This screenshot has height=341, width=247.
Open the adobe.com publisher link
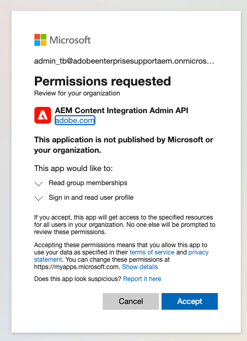click(x=75, y=120)
